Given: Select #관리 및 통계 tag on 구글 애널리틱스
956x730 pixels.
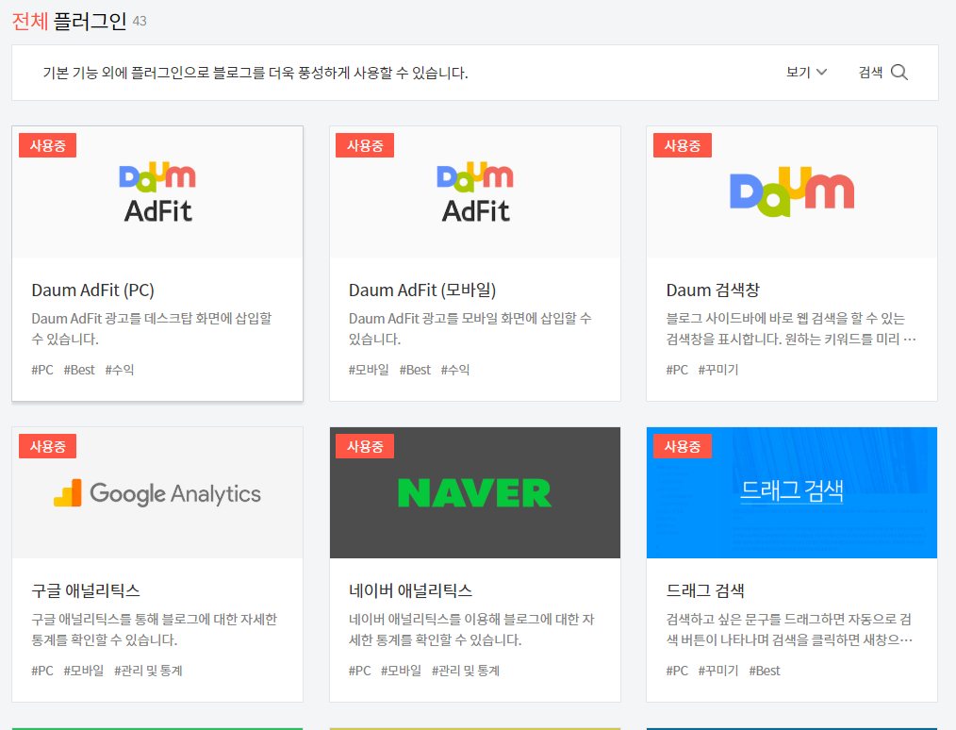Looking at the screenshot, I should tap(148, 671).
